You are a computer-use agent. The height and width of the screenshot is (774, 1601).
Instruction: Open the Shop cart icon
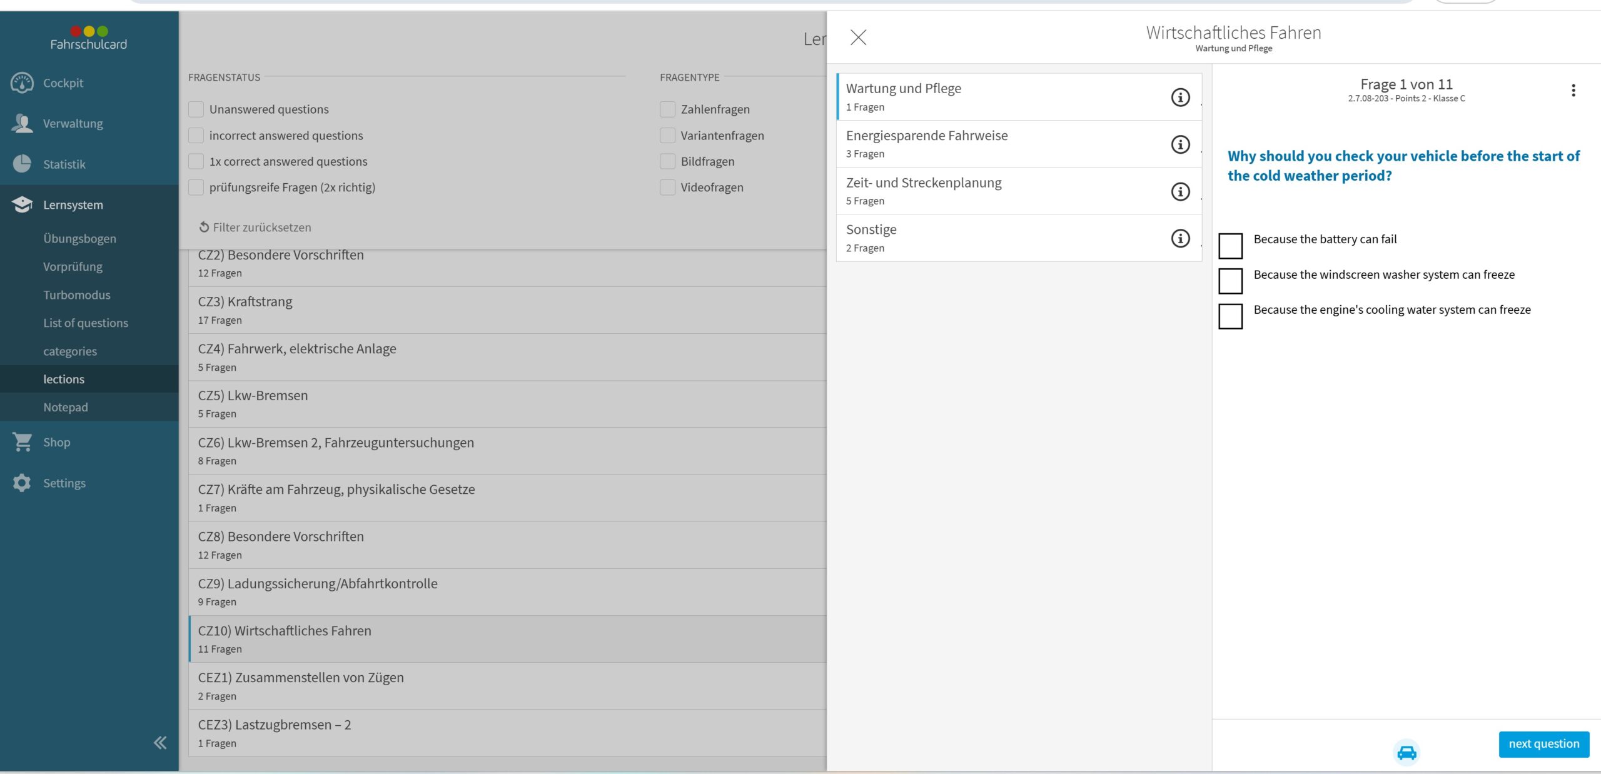pyautogui.click(x=22, y=442)
